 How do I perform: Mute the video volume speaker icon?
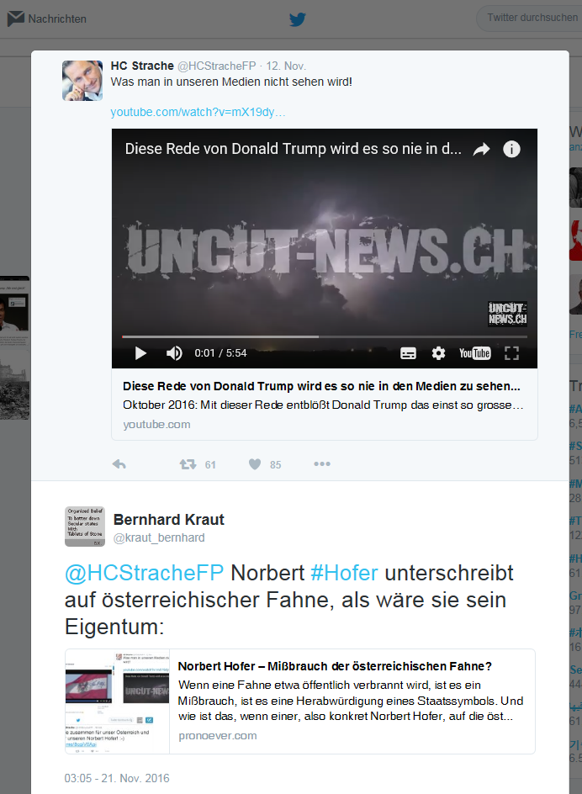point(174,353)
